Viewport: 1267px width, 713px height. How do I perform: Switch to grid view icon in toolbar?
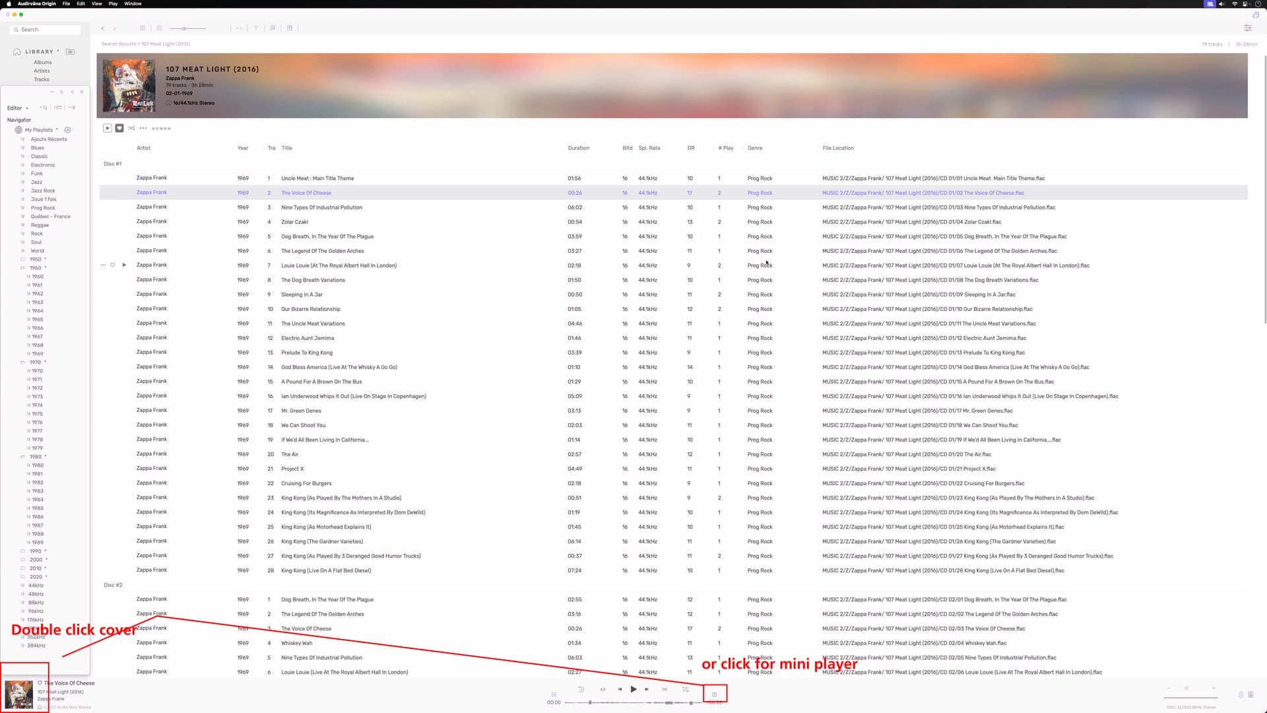[x=142, y=28]
